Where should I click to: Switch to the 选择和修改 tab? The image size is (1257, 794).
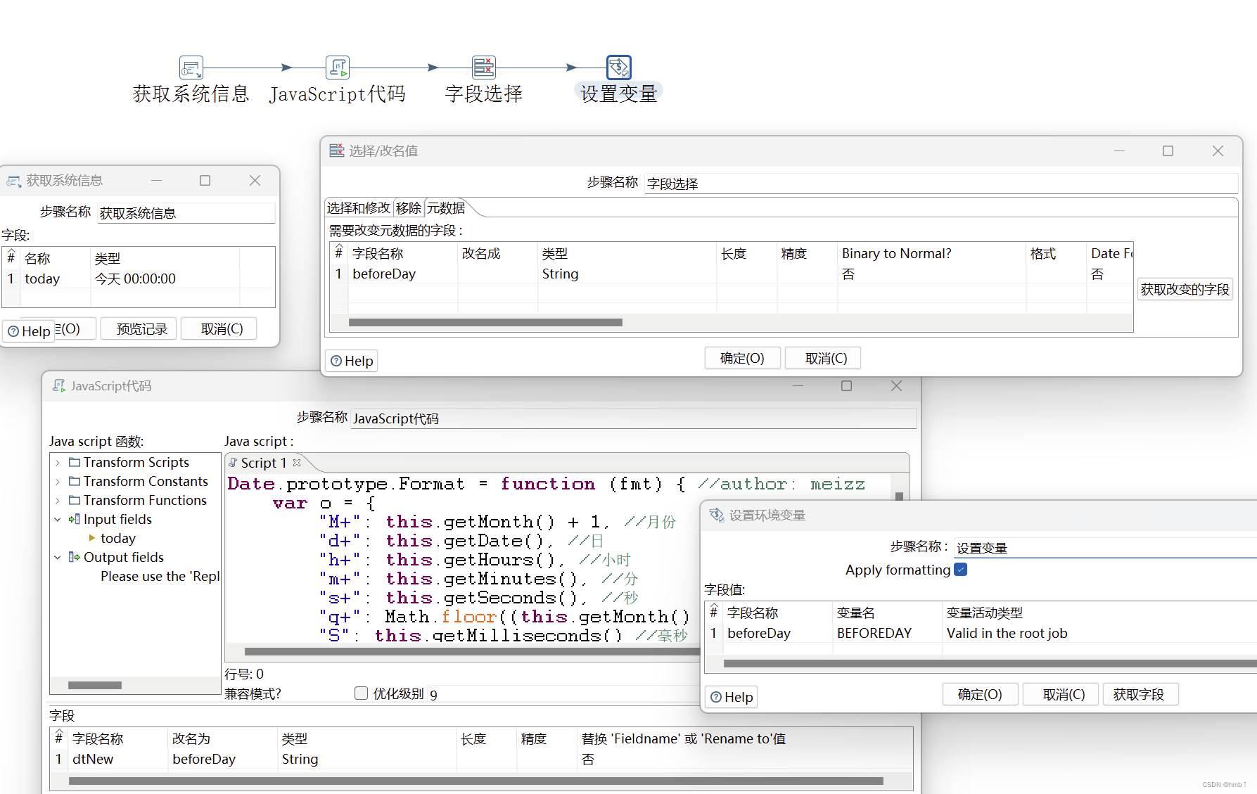tap(359, 208)
